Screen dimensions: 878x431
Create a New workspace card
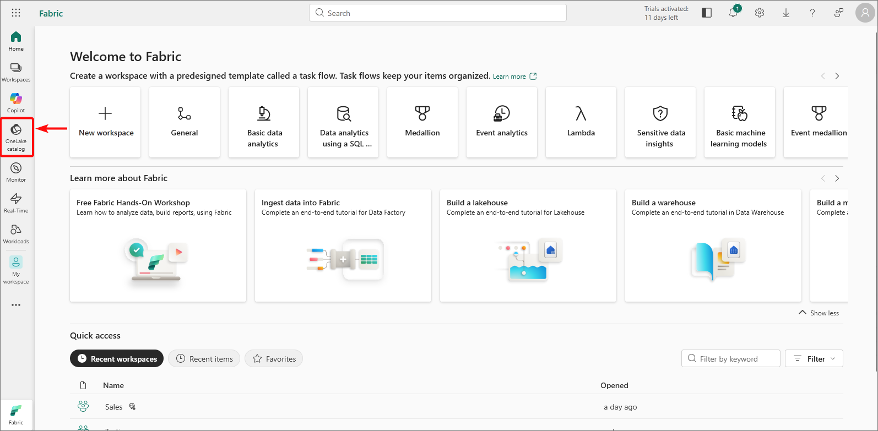[x=105, y=122]
